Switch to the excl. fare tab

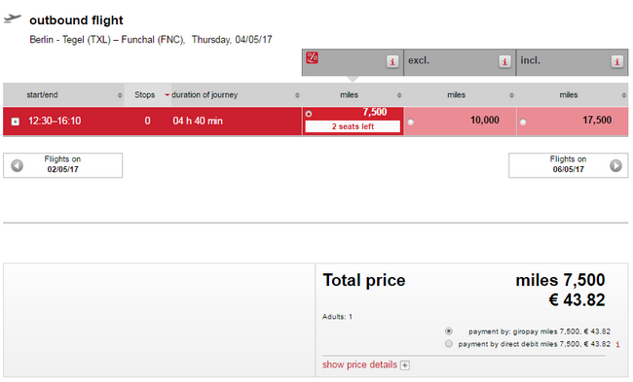click(x=460, y=62)
